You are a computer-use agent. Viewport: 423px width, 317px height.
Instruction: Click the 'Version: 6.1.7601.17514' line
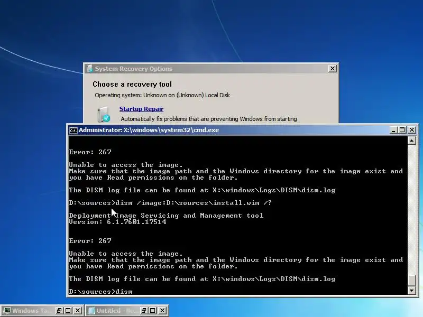coord(117,222)
